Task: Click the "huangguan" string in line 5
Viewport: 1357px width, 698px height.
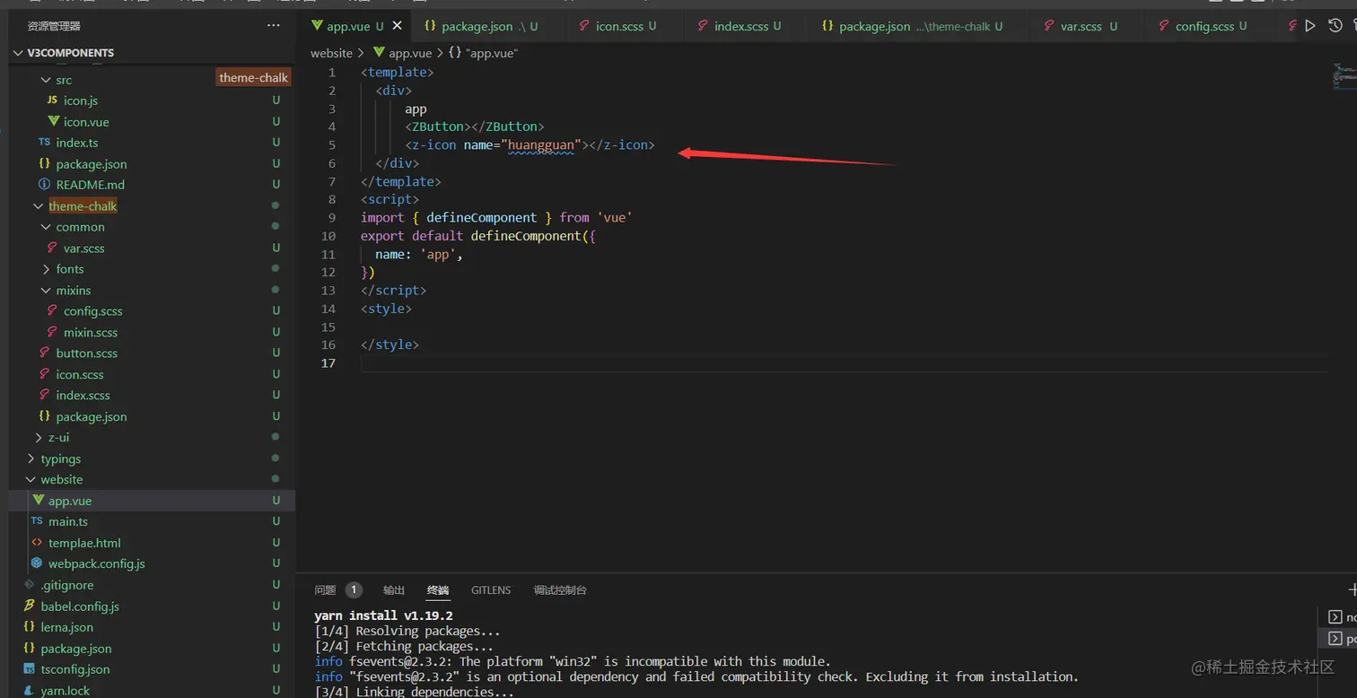Action: pyautogui.click(x=542, y=144)
